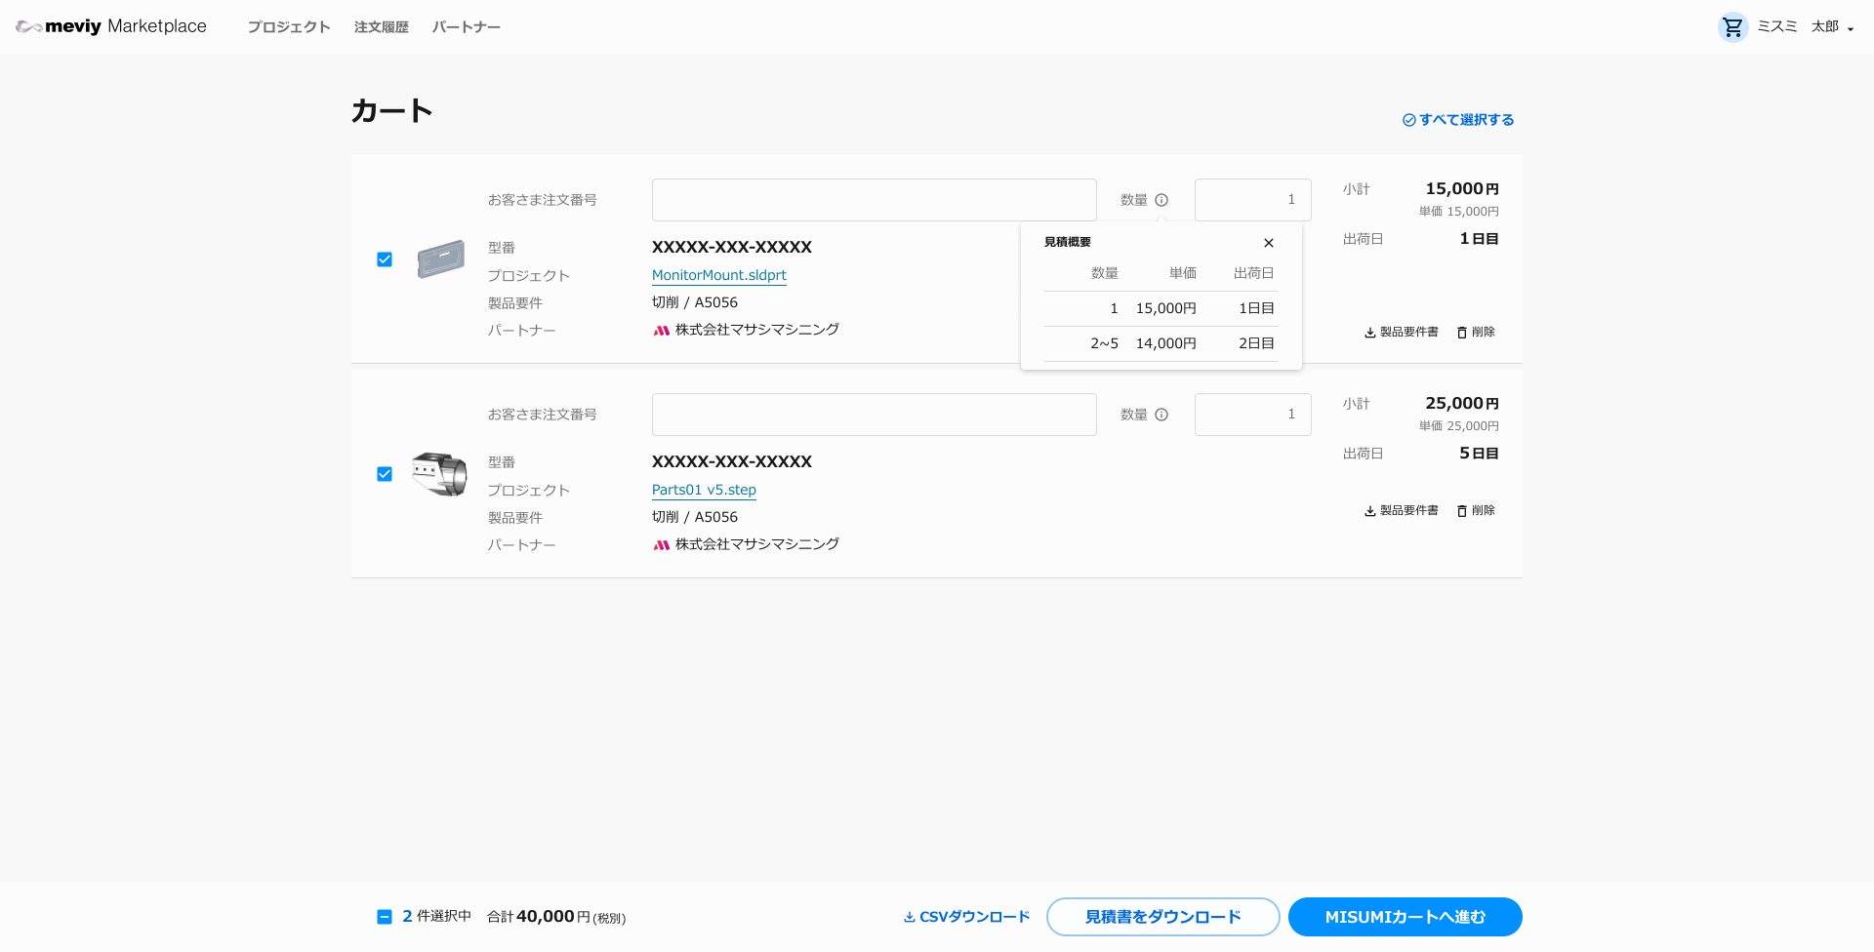Click CSVダウンロード link
This screenshot has height=952, width=1874.
[x=966, y=917]
